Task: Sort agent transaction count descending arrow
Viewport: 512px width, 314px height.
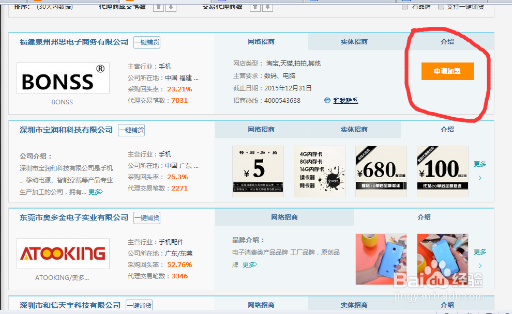Action: click(x=171, y=7)
